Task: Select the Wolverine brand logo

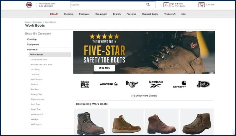Action: [108, 84]
